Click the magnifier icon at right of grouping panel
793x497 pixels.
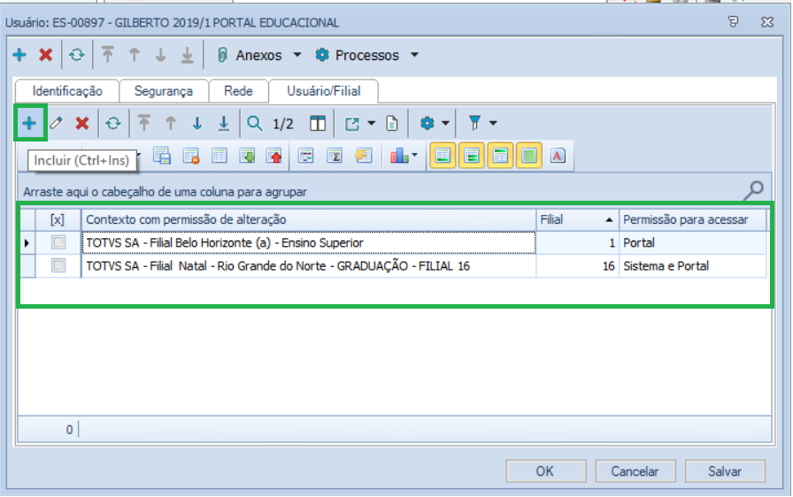click(x=753, y=190)
